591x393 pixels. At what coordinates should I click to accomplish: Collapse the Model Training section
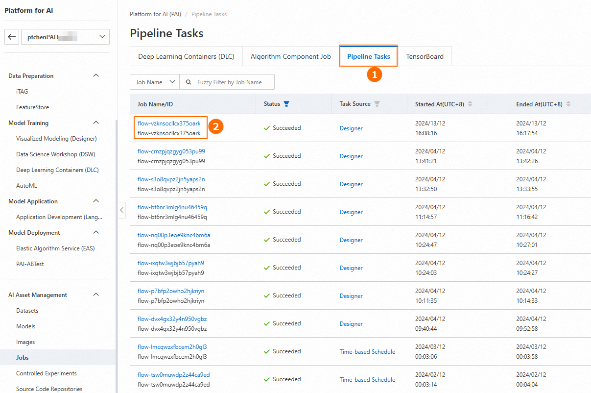tap(96, 123)
